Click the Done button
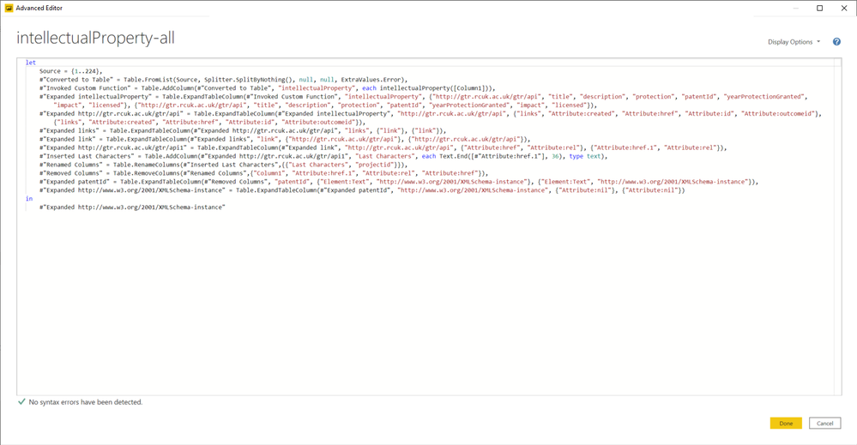857x445 pixels. coord(786,424)
